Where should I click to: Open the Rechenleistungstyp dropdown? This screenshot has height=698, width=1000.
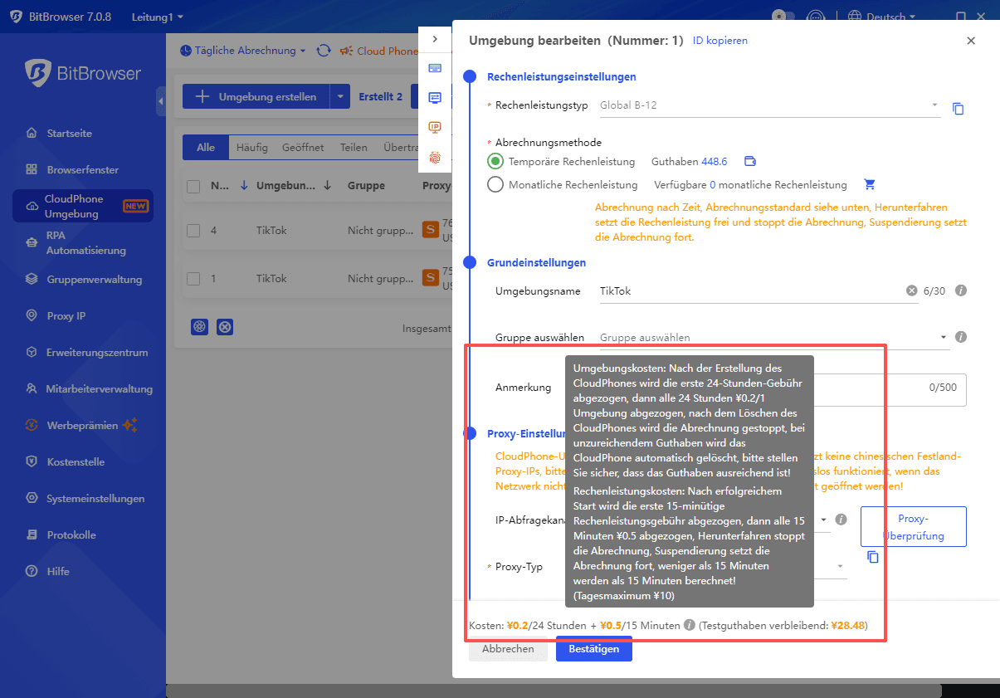[770, 105]
